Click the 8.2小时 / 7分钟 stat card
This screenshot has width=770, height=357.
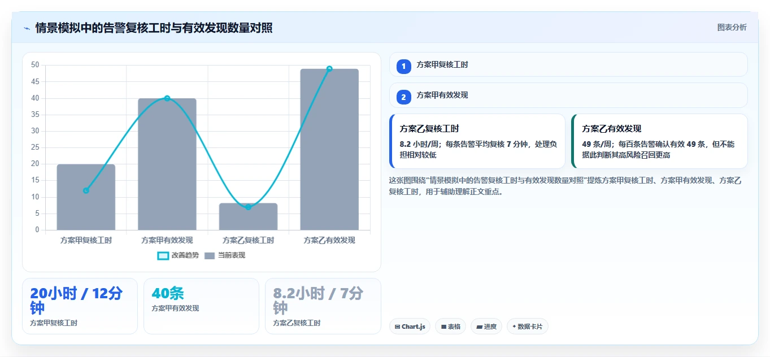pyautogui.click(x=323, y=306)
